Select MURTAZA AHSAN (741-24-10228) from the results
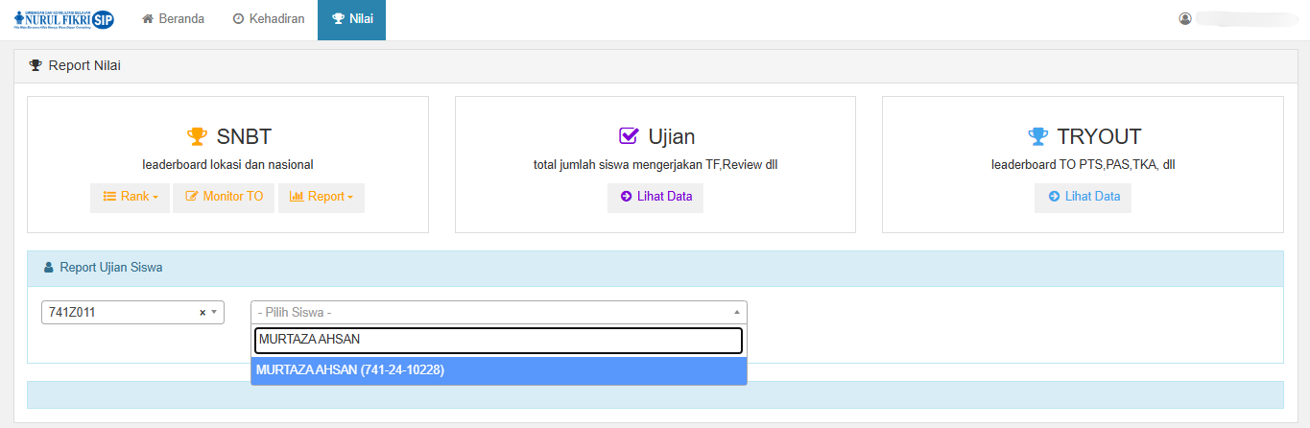 tap(498, 370)
